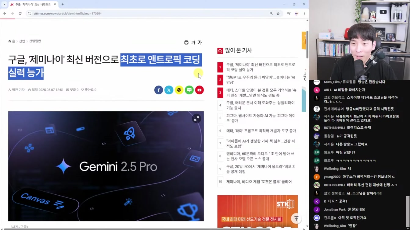Reload the page with refresh icon
Image resolution: width=410 pixels, height=230 pixels.
(x=20, y=13)
